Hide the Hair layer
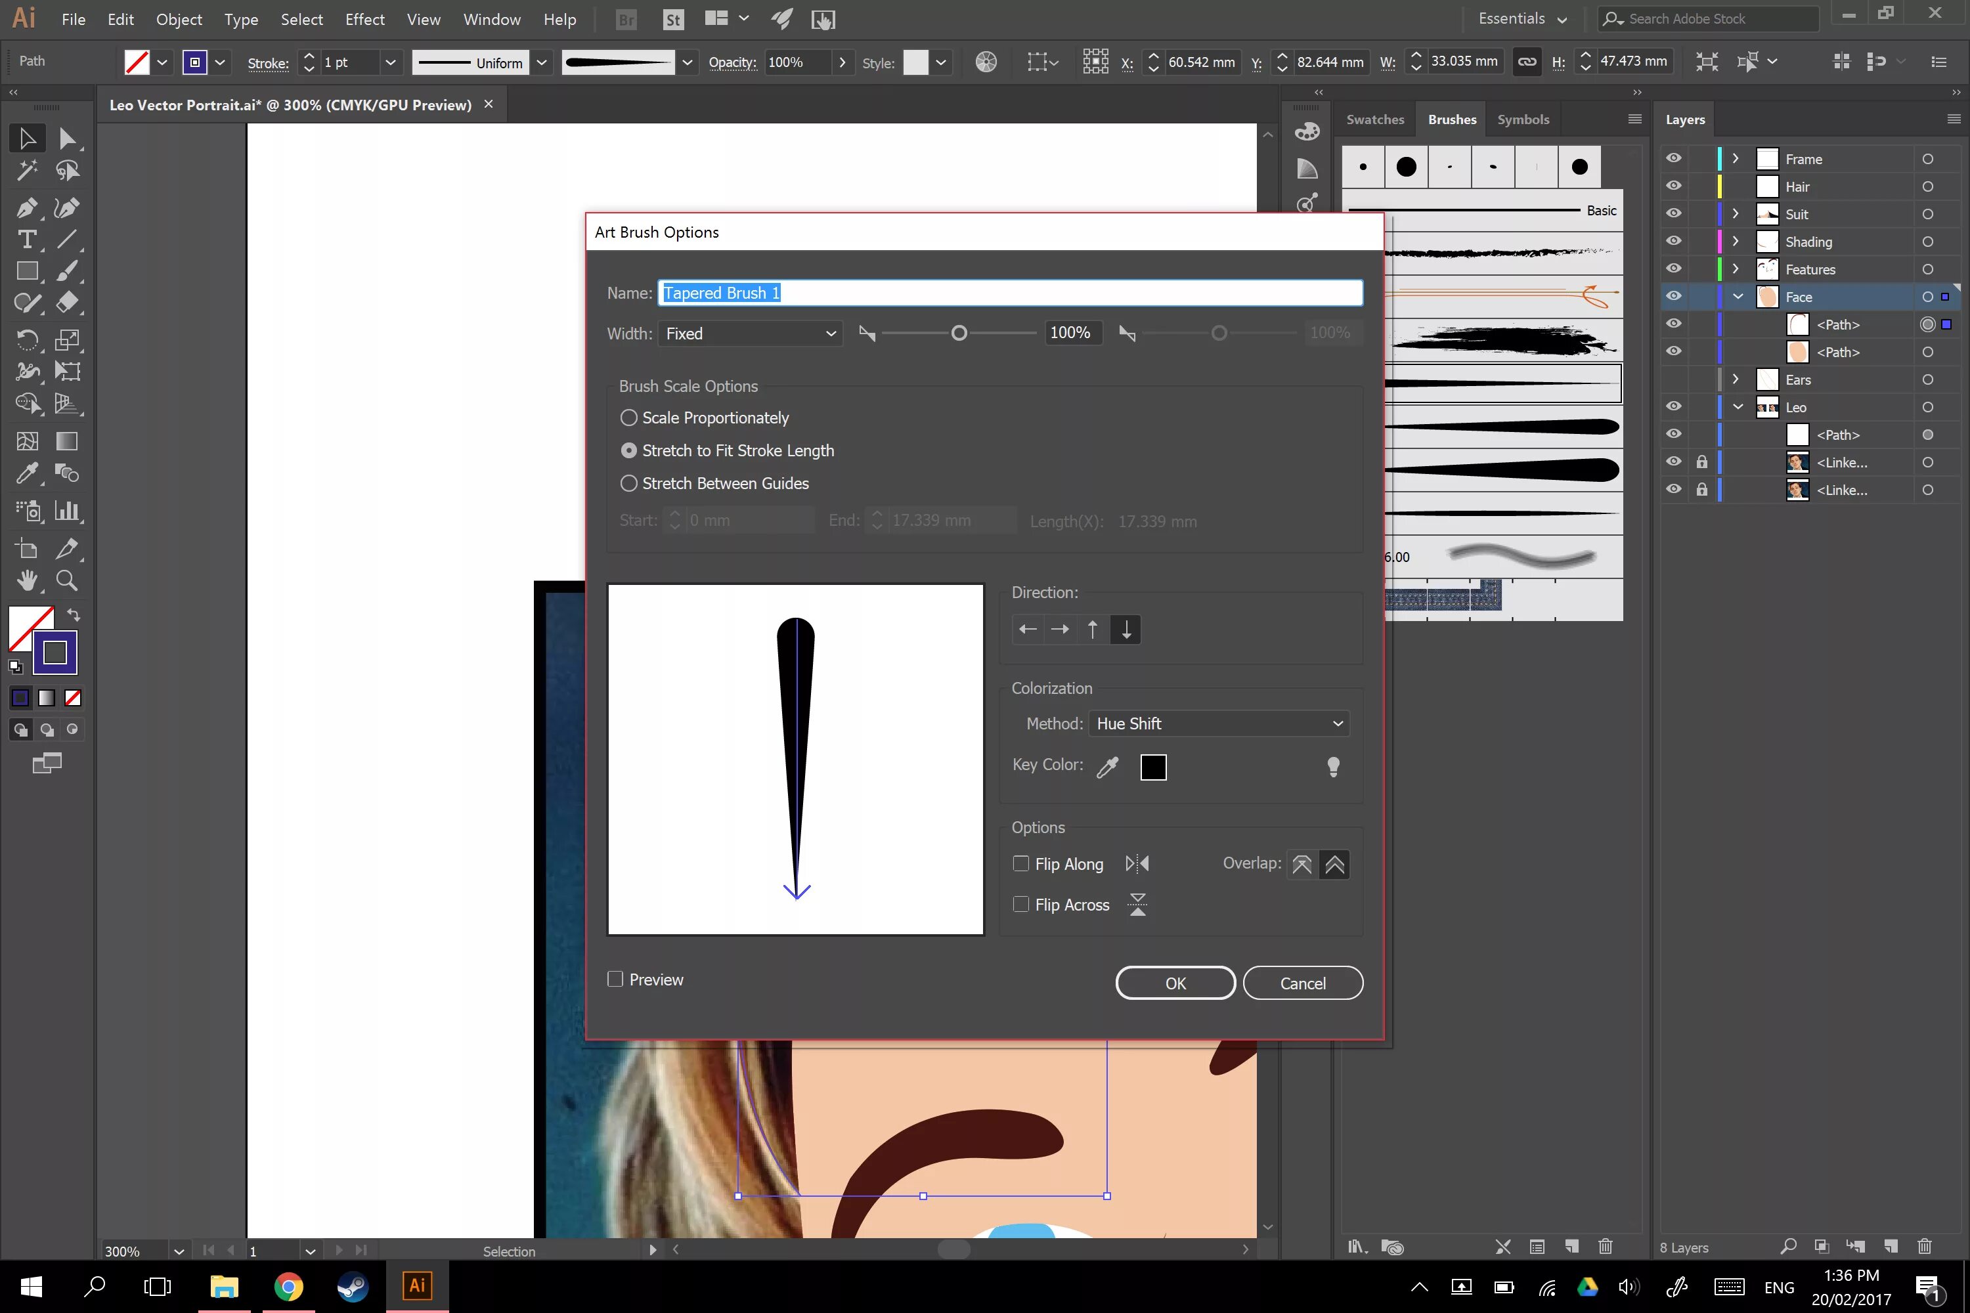This screenshot has height=1313, width=1970. [x=1673, y=186]
